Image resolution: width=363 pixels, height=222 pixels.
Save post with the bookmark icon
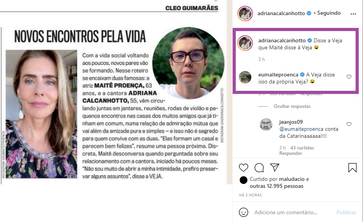[352, 168]
